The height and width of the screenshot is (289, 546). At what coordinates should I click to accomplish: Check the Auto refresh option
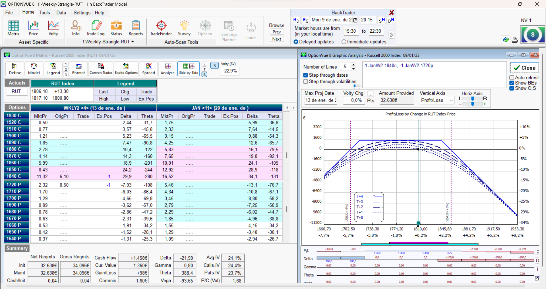(512, 78)
